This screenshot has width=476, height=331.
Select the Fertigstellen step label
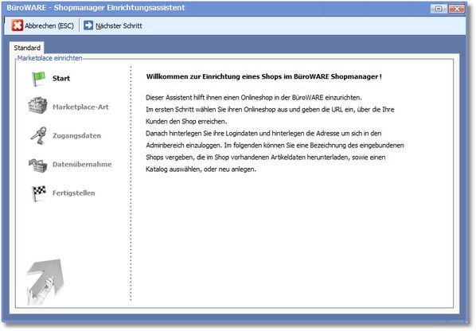(74, 193)
